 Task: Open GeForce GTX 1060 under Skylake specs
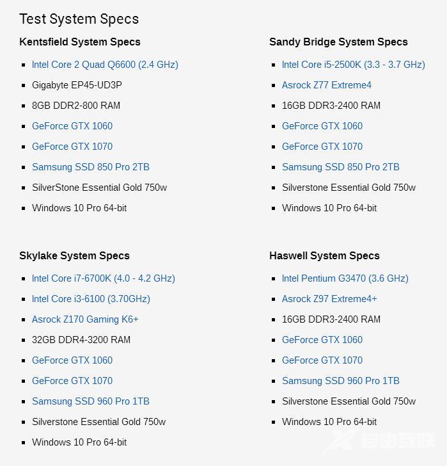72,360
